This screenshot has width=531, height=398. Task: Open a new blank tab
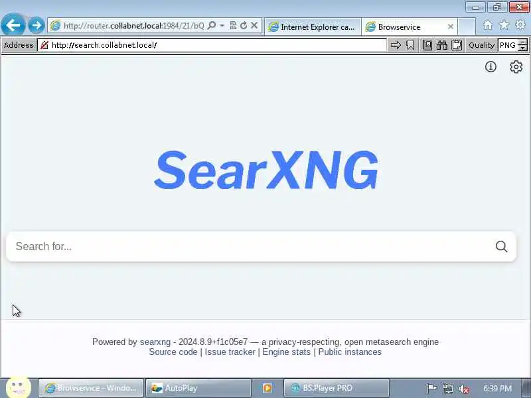click(x=467, y=27)
